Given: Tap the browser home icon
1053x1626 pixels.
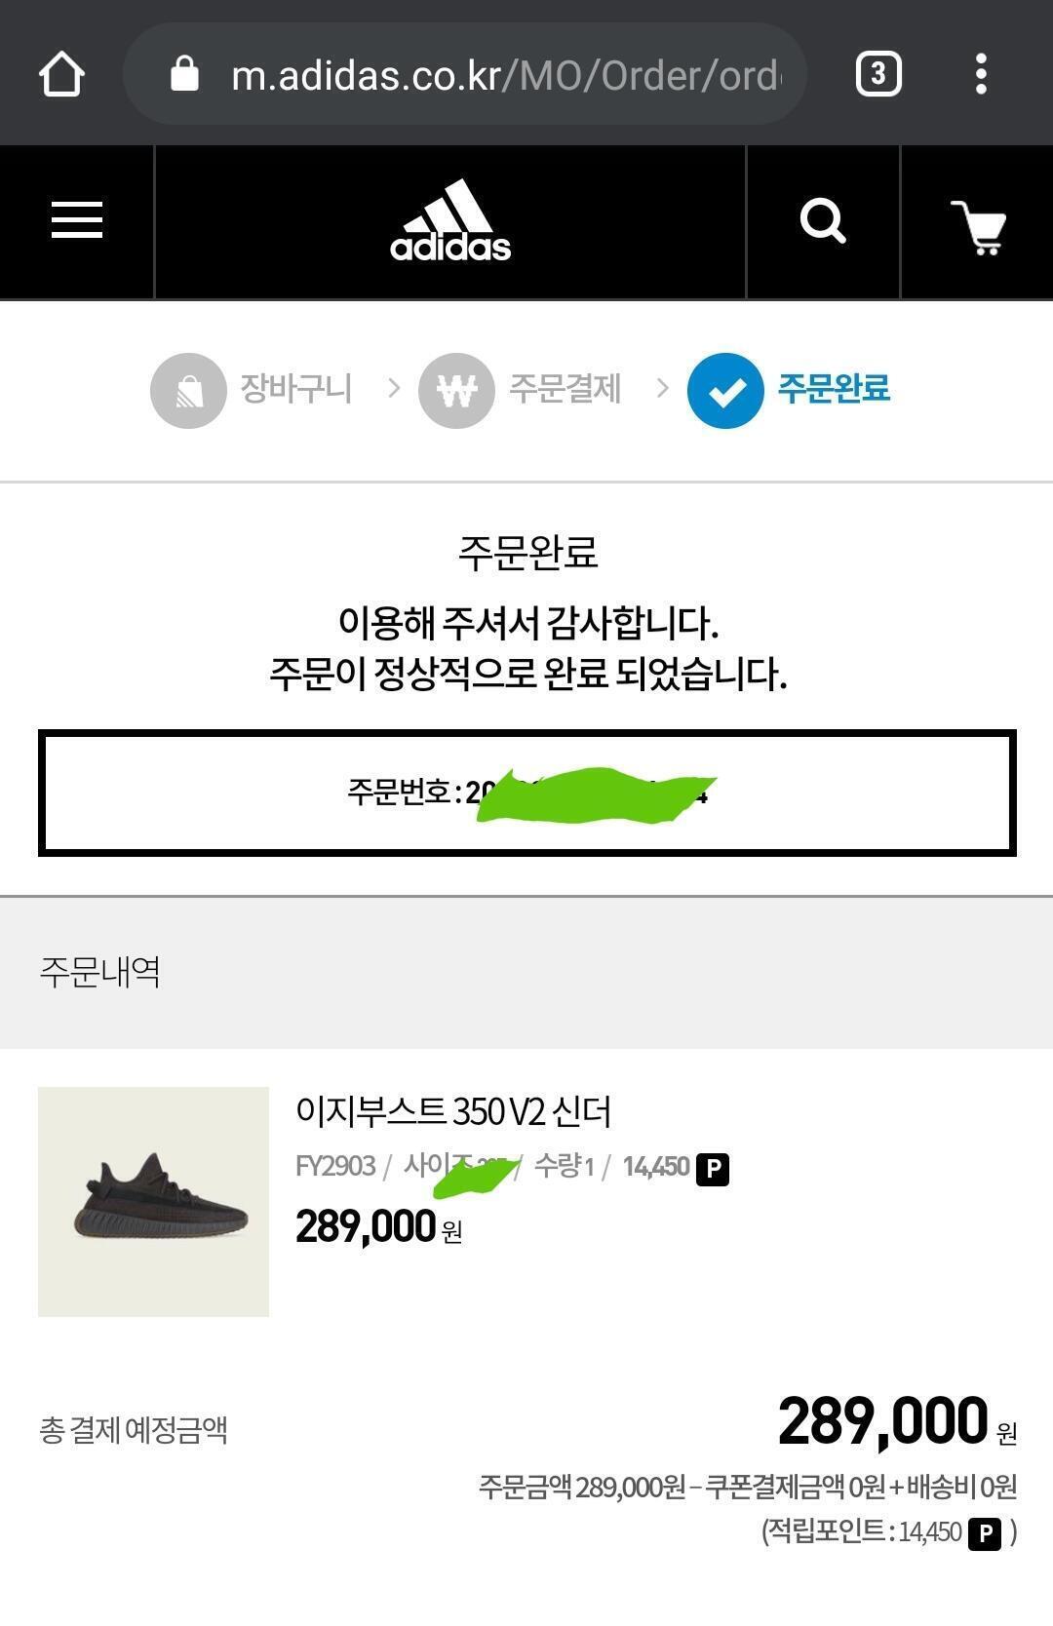Looking at the screenshot, I should coord(61,74).
